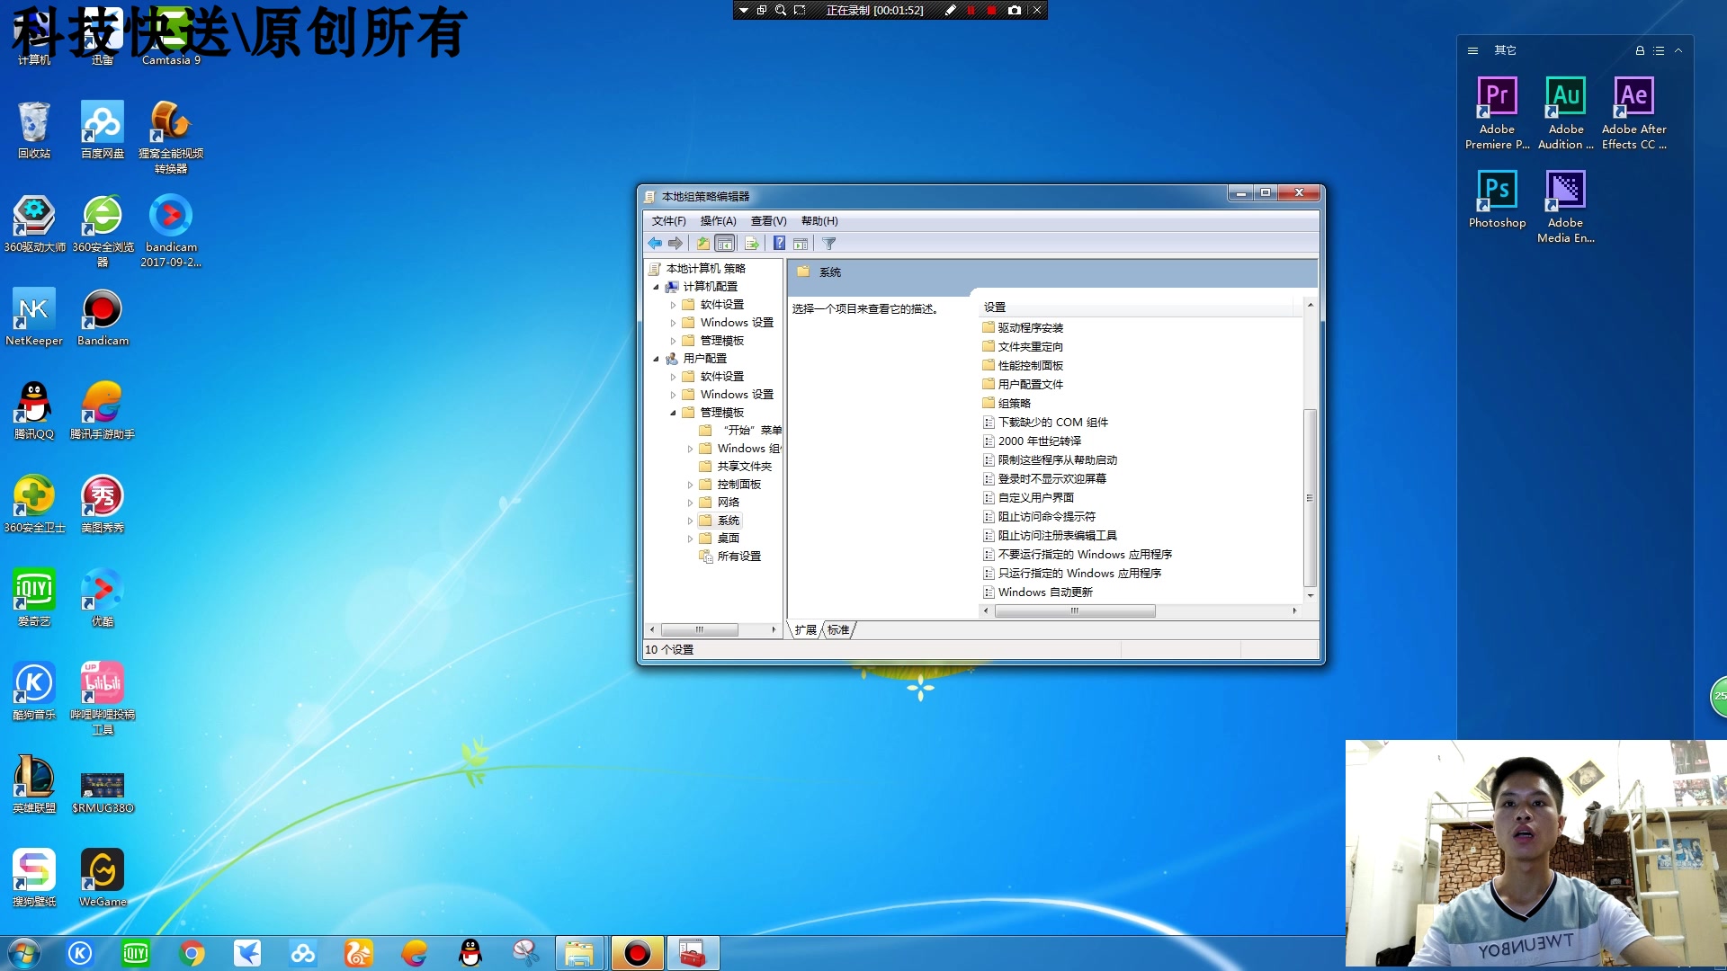The image size is (1727, 971).
Task: Collapse the 计算机配置 tree node
Action: (656, 287)
